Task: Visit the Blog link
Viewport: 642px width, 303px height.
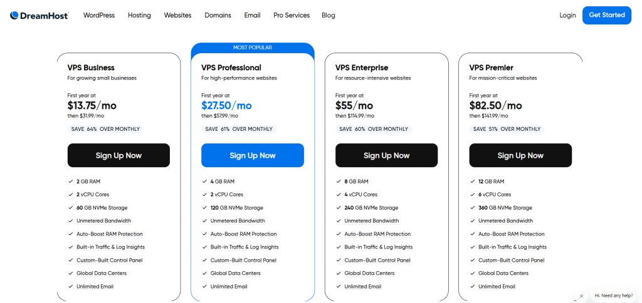Action: click(328, 15)
